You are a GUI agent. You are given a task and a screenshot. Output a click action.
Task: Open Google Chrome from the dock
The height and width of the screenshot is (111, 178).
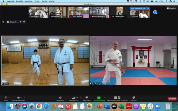(39, 106)
